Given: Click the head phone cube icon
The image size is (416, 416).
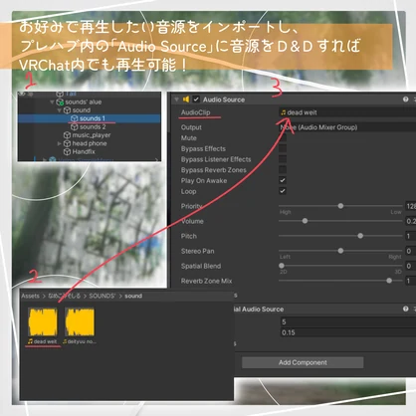Looking at the screenshot, I should coord(67,143).
